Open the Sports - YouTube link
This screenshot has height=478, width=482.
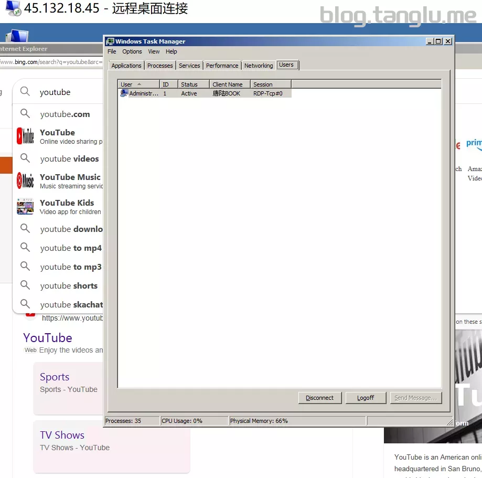(55, 377)
